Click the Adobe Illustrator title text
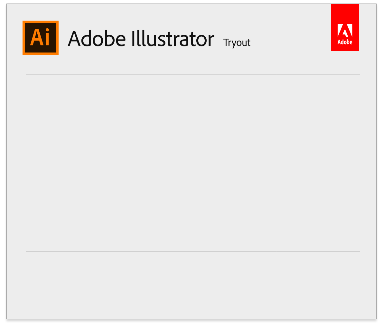Viewport: 383px width, 335px height. click(x=141, y=39)
